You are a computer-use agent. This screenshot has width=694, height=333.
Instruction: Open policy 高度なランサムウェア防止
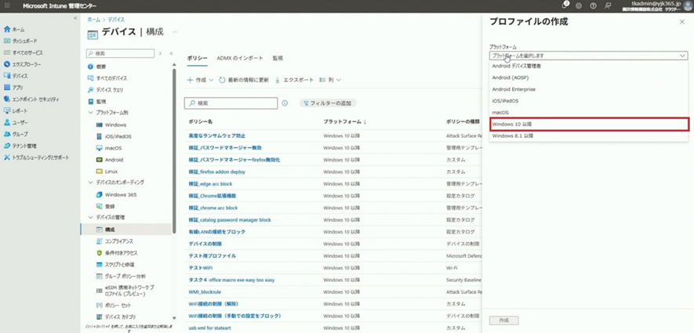pyautogui.click(x=216, y=136)
